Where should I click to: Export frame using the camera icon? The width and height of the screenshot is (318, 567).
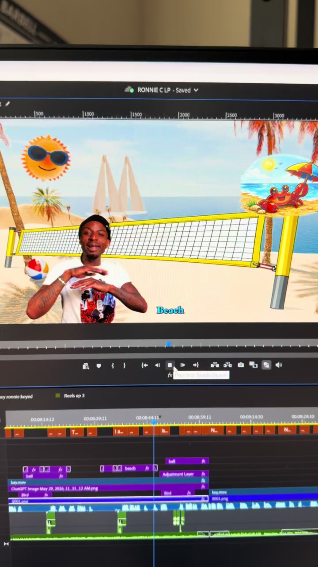pyautogui.click(x=241, y=365)
